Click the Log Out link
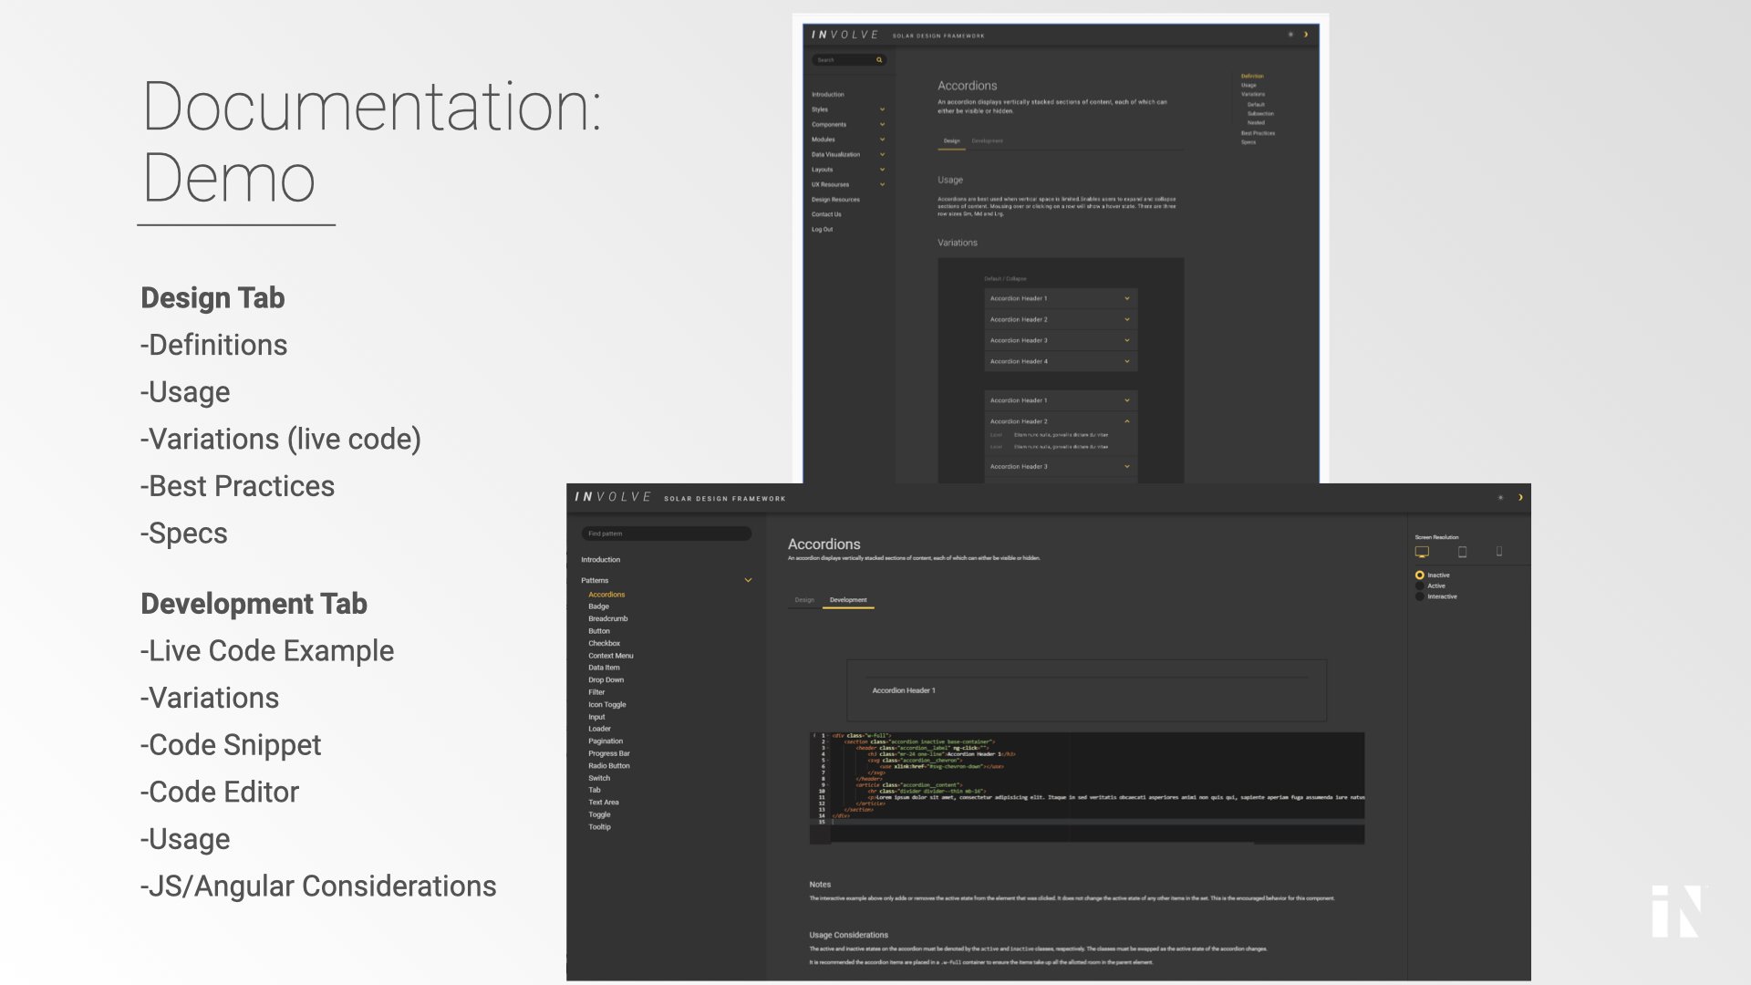The image size is (1751, 985). 822,230
